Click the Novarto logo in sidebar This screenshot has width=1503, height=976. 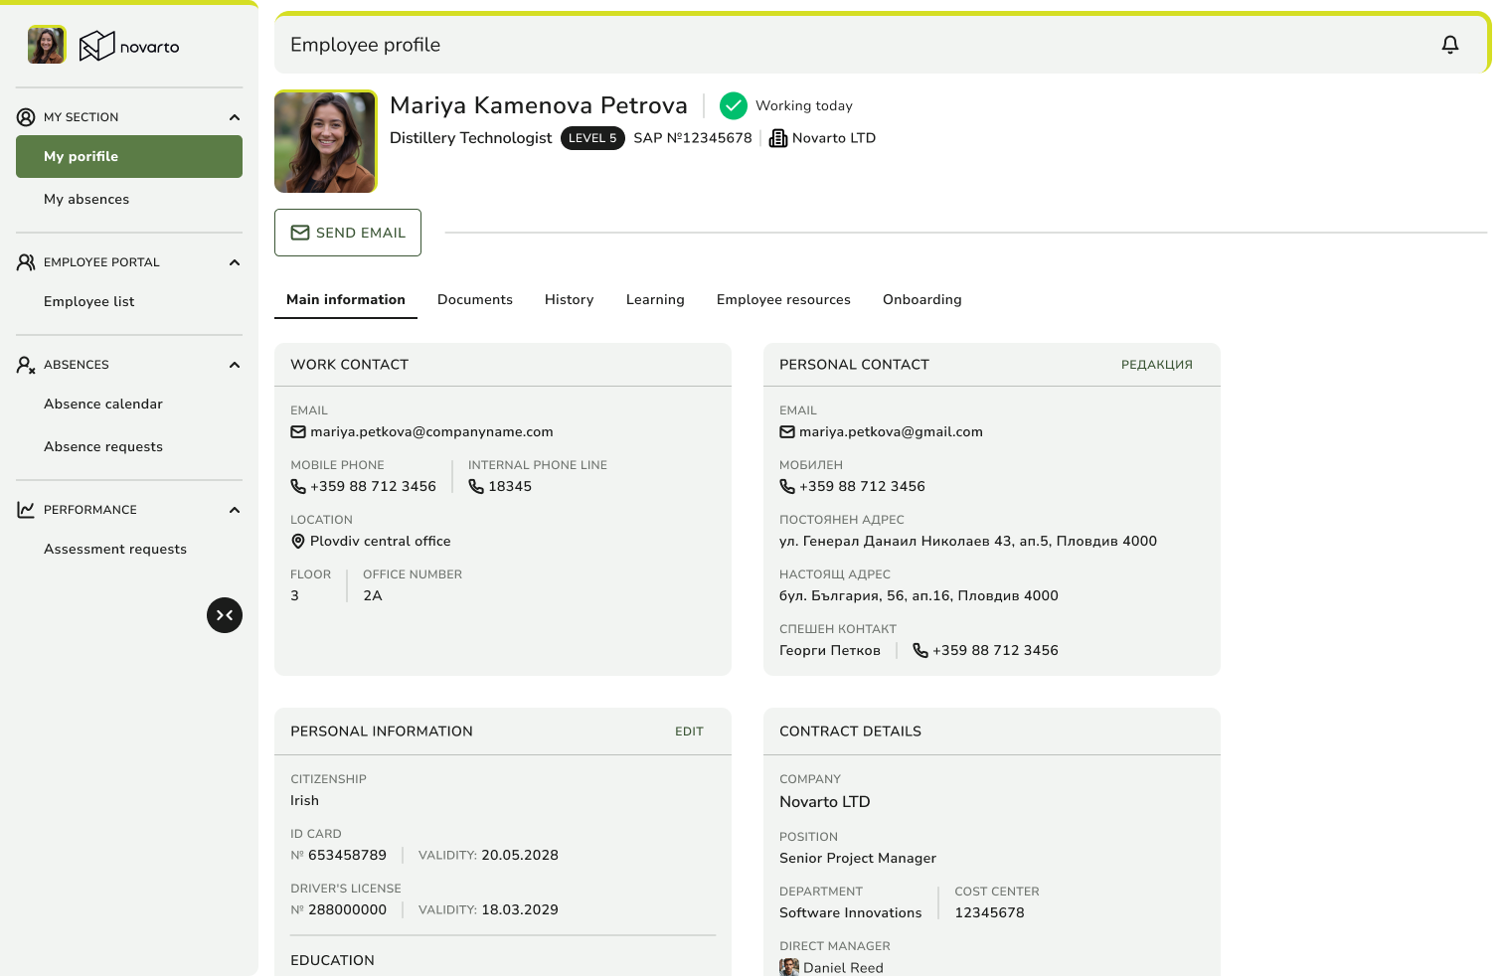pyautogui.click(x=129, y=46)
